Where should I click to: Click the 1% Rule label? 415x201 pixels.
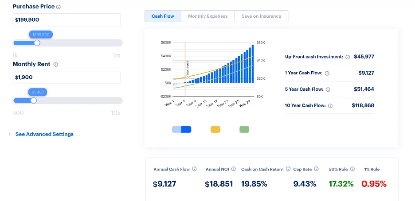[x=372, y=169]
